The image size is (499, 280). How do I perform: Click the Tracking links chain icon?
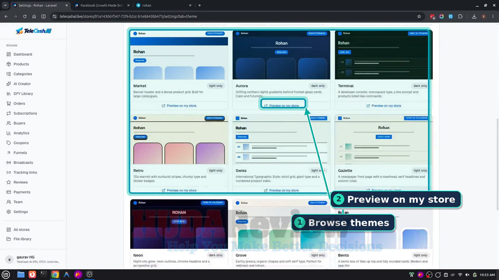pyautogui.click(x=9, y=173)
